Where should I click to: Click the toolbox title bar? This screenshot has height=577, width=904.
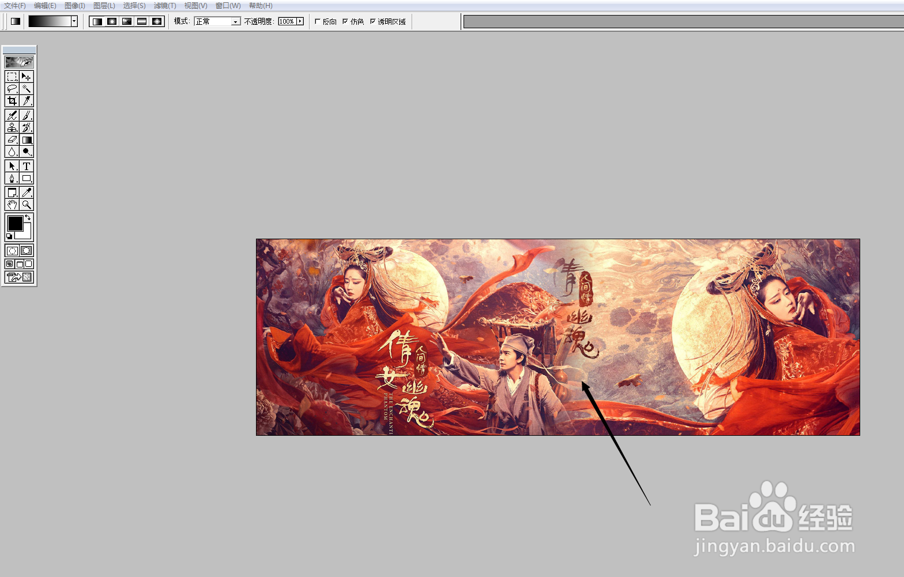click(x=20, y=50)
